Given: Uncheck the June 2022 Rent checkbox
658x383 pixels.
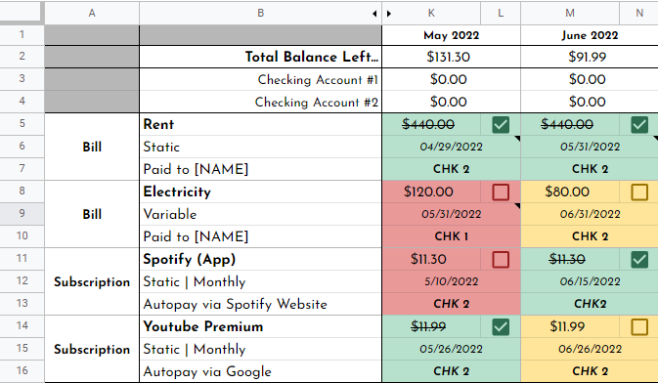Looking at the screenshot, I should pyautogui.click(x=639, y=125).
